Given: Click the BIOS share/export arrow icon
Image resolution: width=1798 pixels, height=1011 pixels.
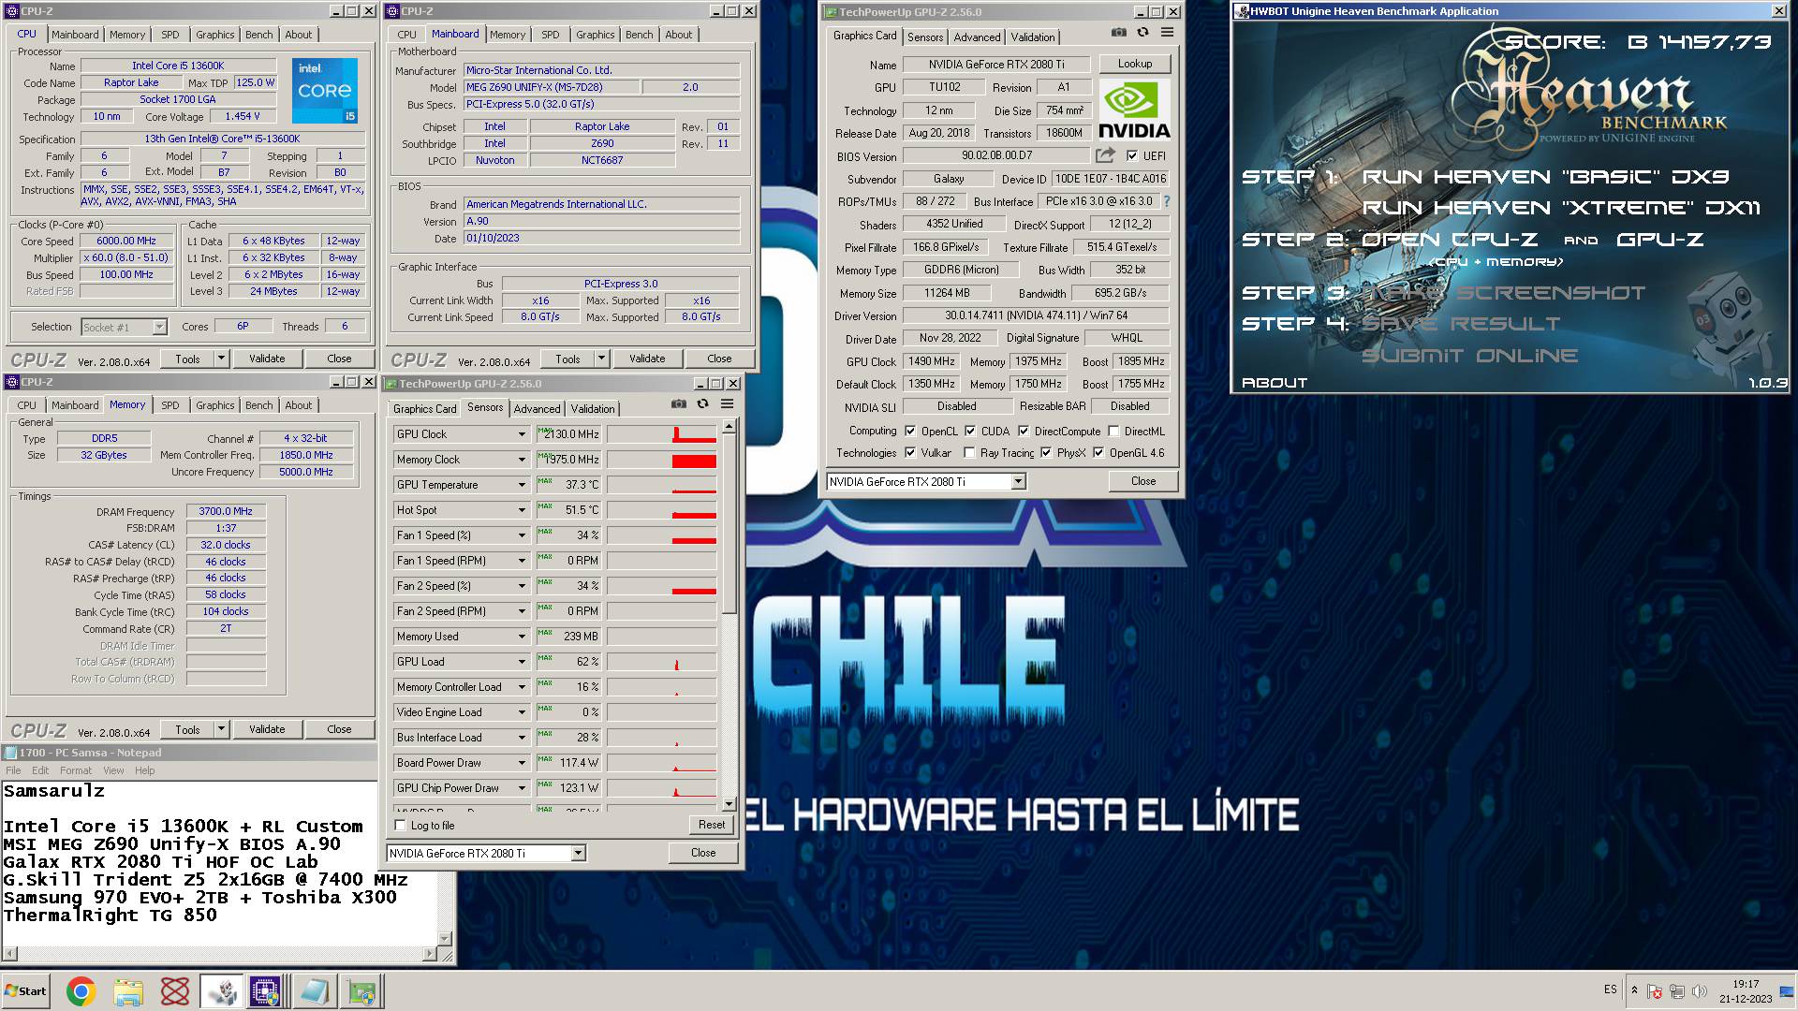Looking at the screenshot, I should tap(1106, 155).
